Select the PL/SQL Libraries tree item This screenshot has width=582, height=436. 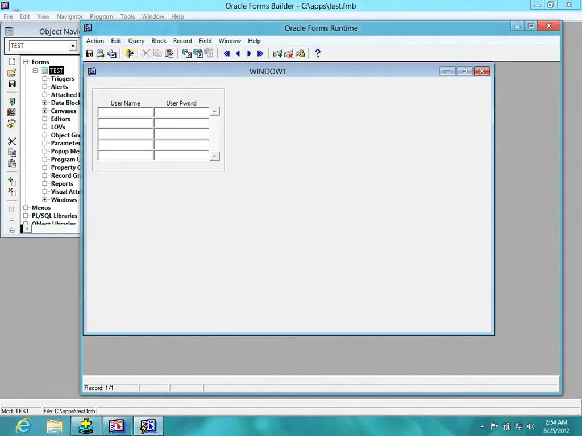[54, 216]
